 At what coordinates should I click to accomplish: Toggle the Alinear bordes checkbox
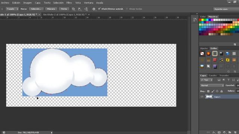tap(127, 9)
